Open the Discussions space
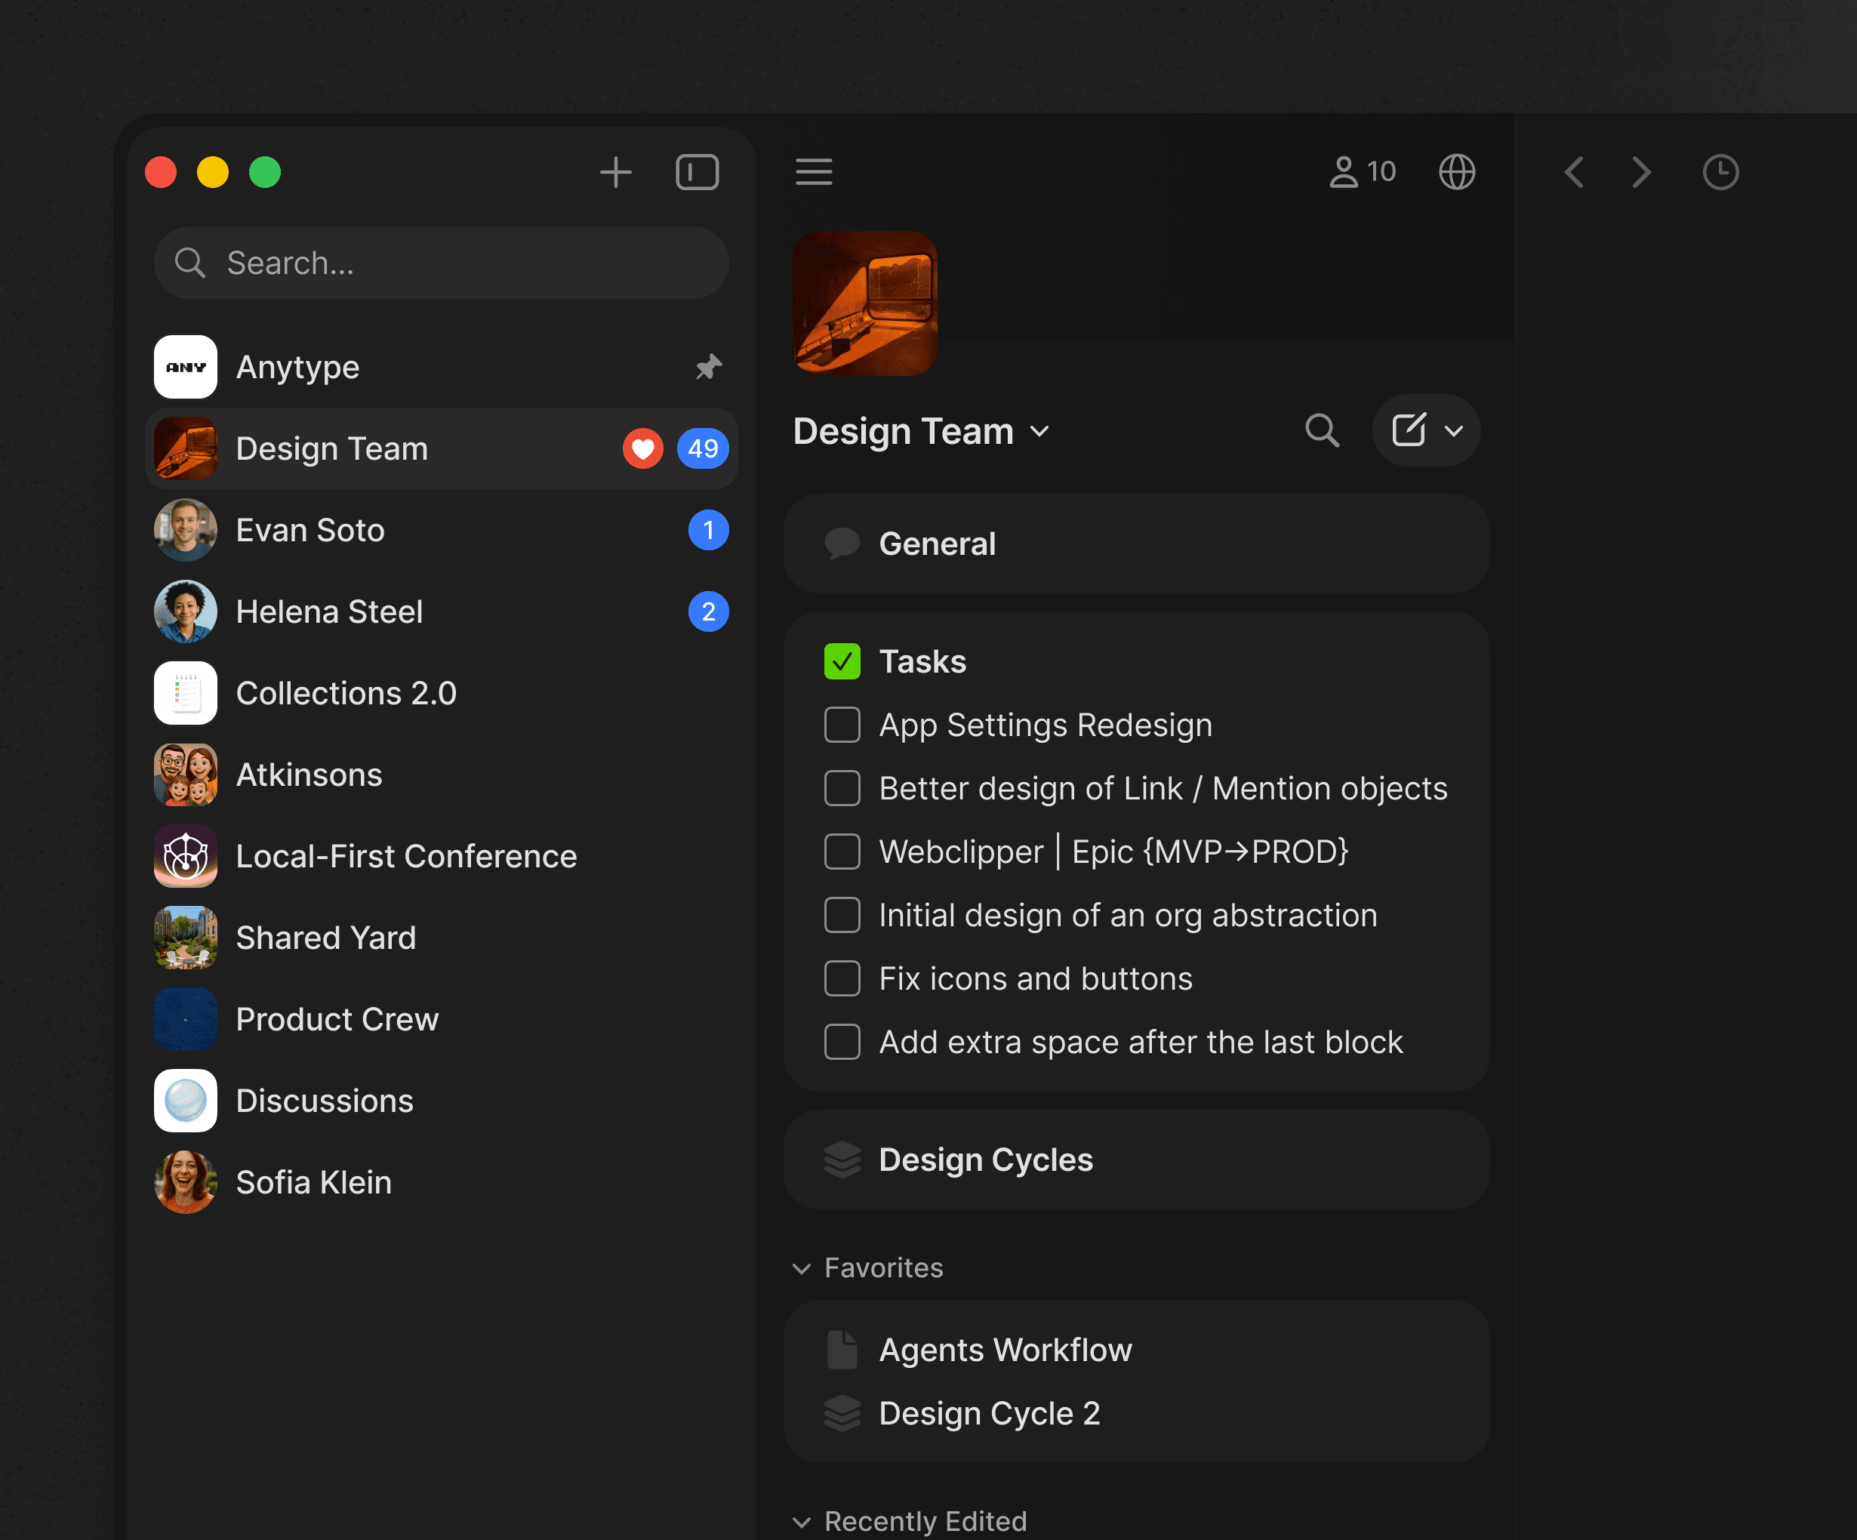The height and width of the screenshot is (1540, 1857). [x=442, y=1101]
